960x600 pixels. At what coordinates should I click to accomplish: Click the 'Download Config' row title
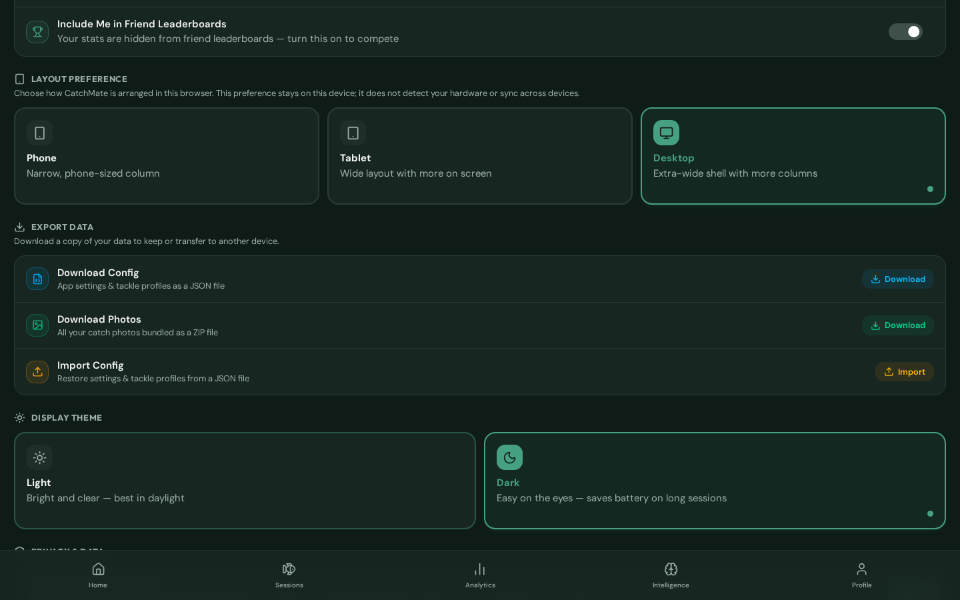98,273
